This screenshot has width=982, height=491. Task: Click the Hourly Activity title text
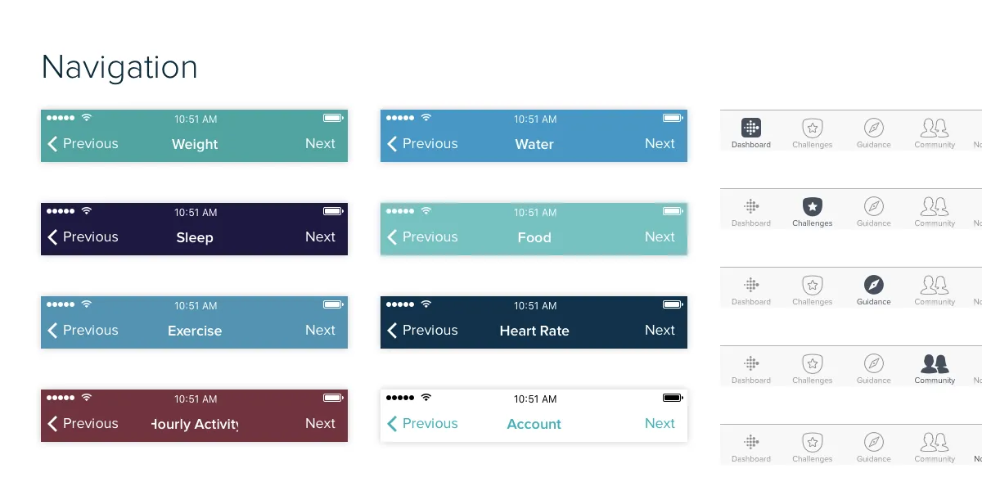pyautogui.click(x=195, y=424)
